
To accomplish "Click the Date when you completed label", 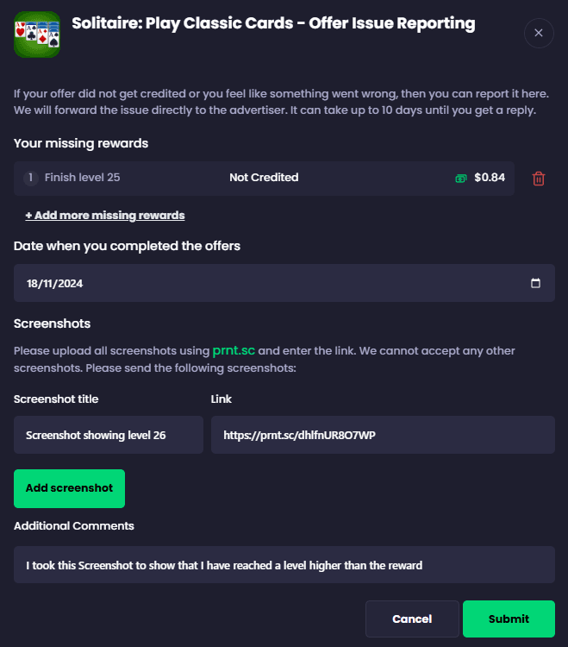I will (127, 246).
